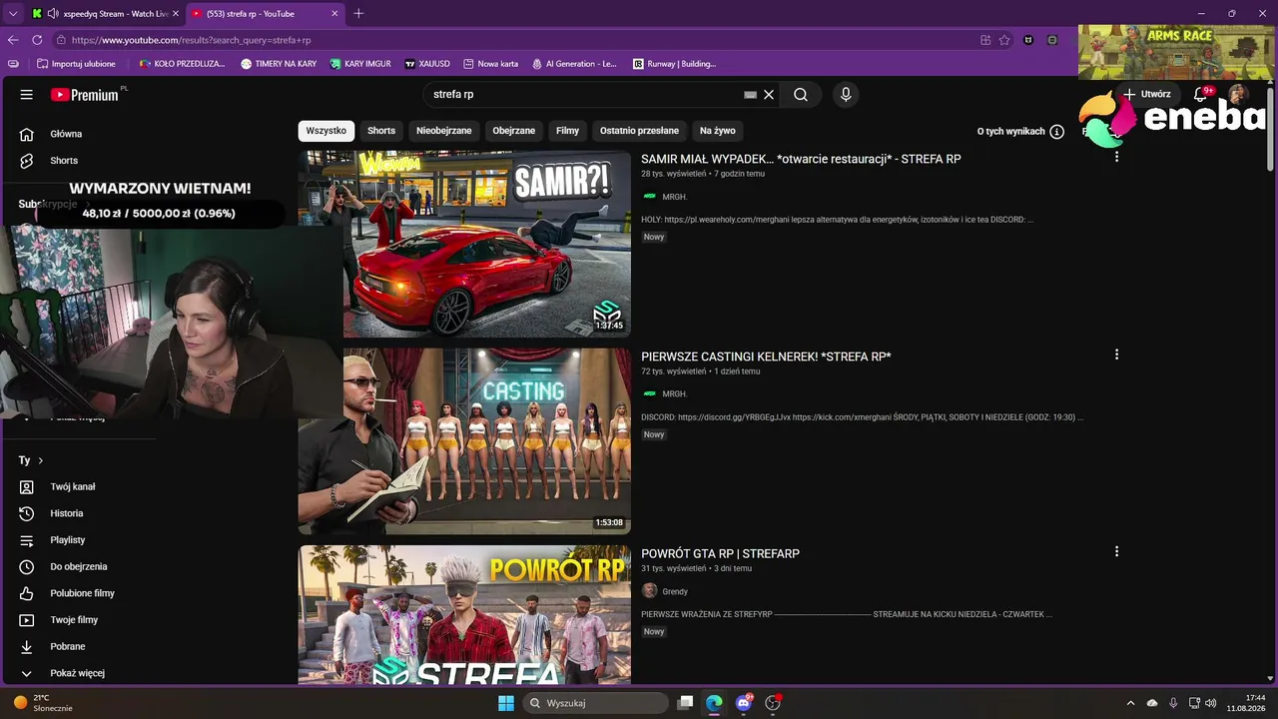Filter results by Filmy

tap(568, 131)
